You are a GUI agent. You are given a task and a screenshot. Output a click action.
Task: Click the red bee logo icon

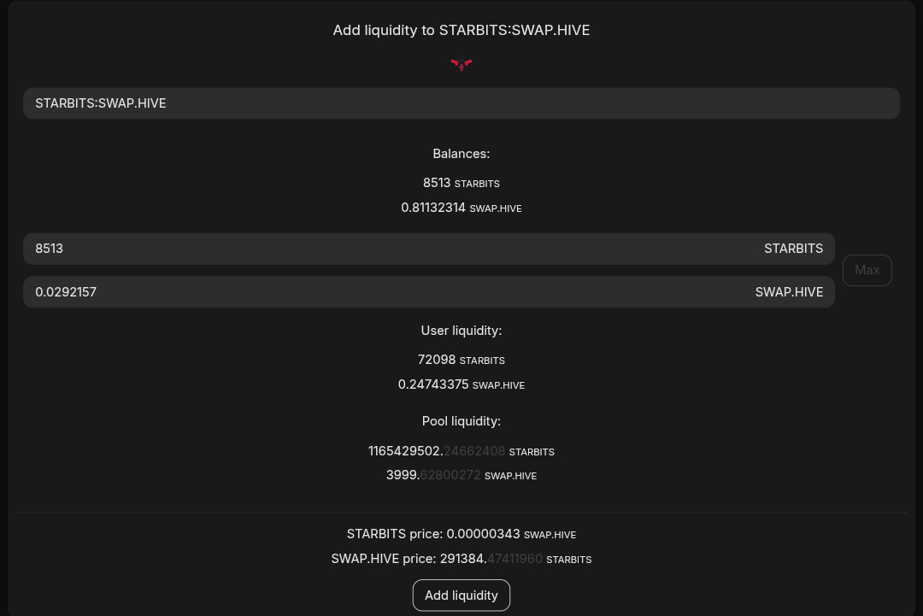pyautogui.click(x=461, y=64)
